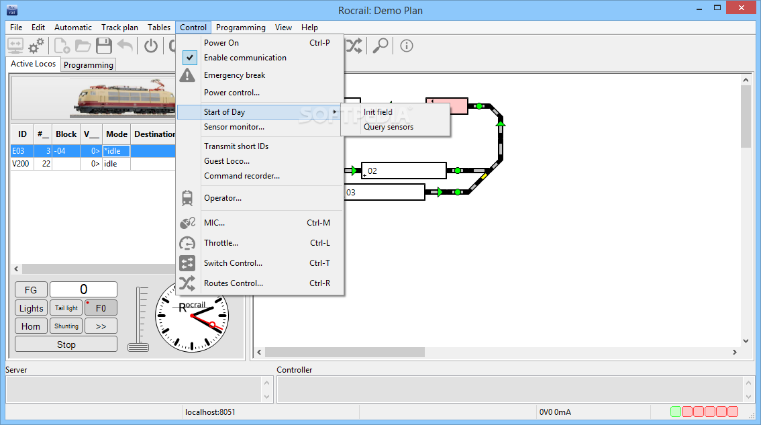The height and width of the screenshot is (425, 761).
Task: Click the undo arrow toolbar icon
Action: coord(125,46)
